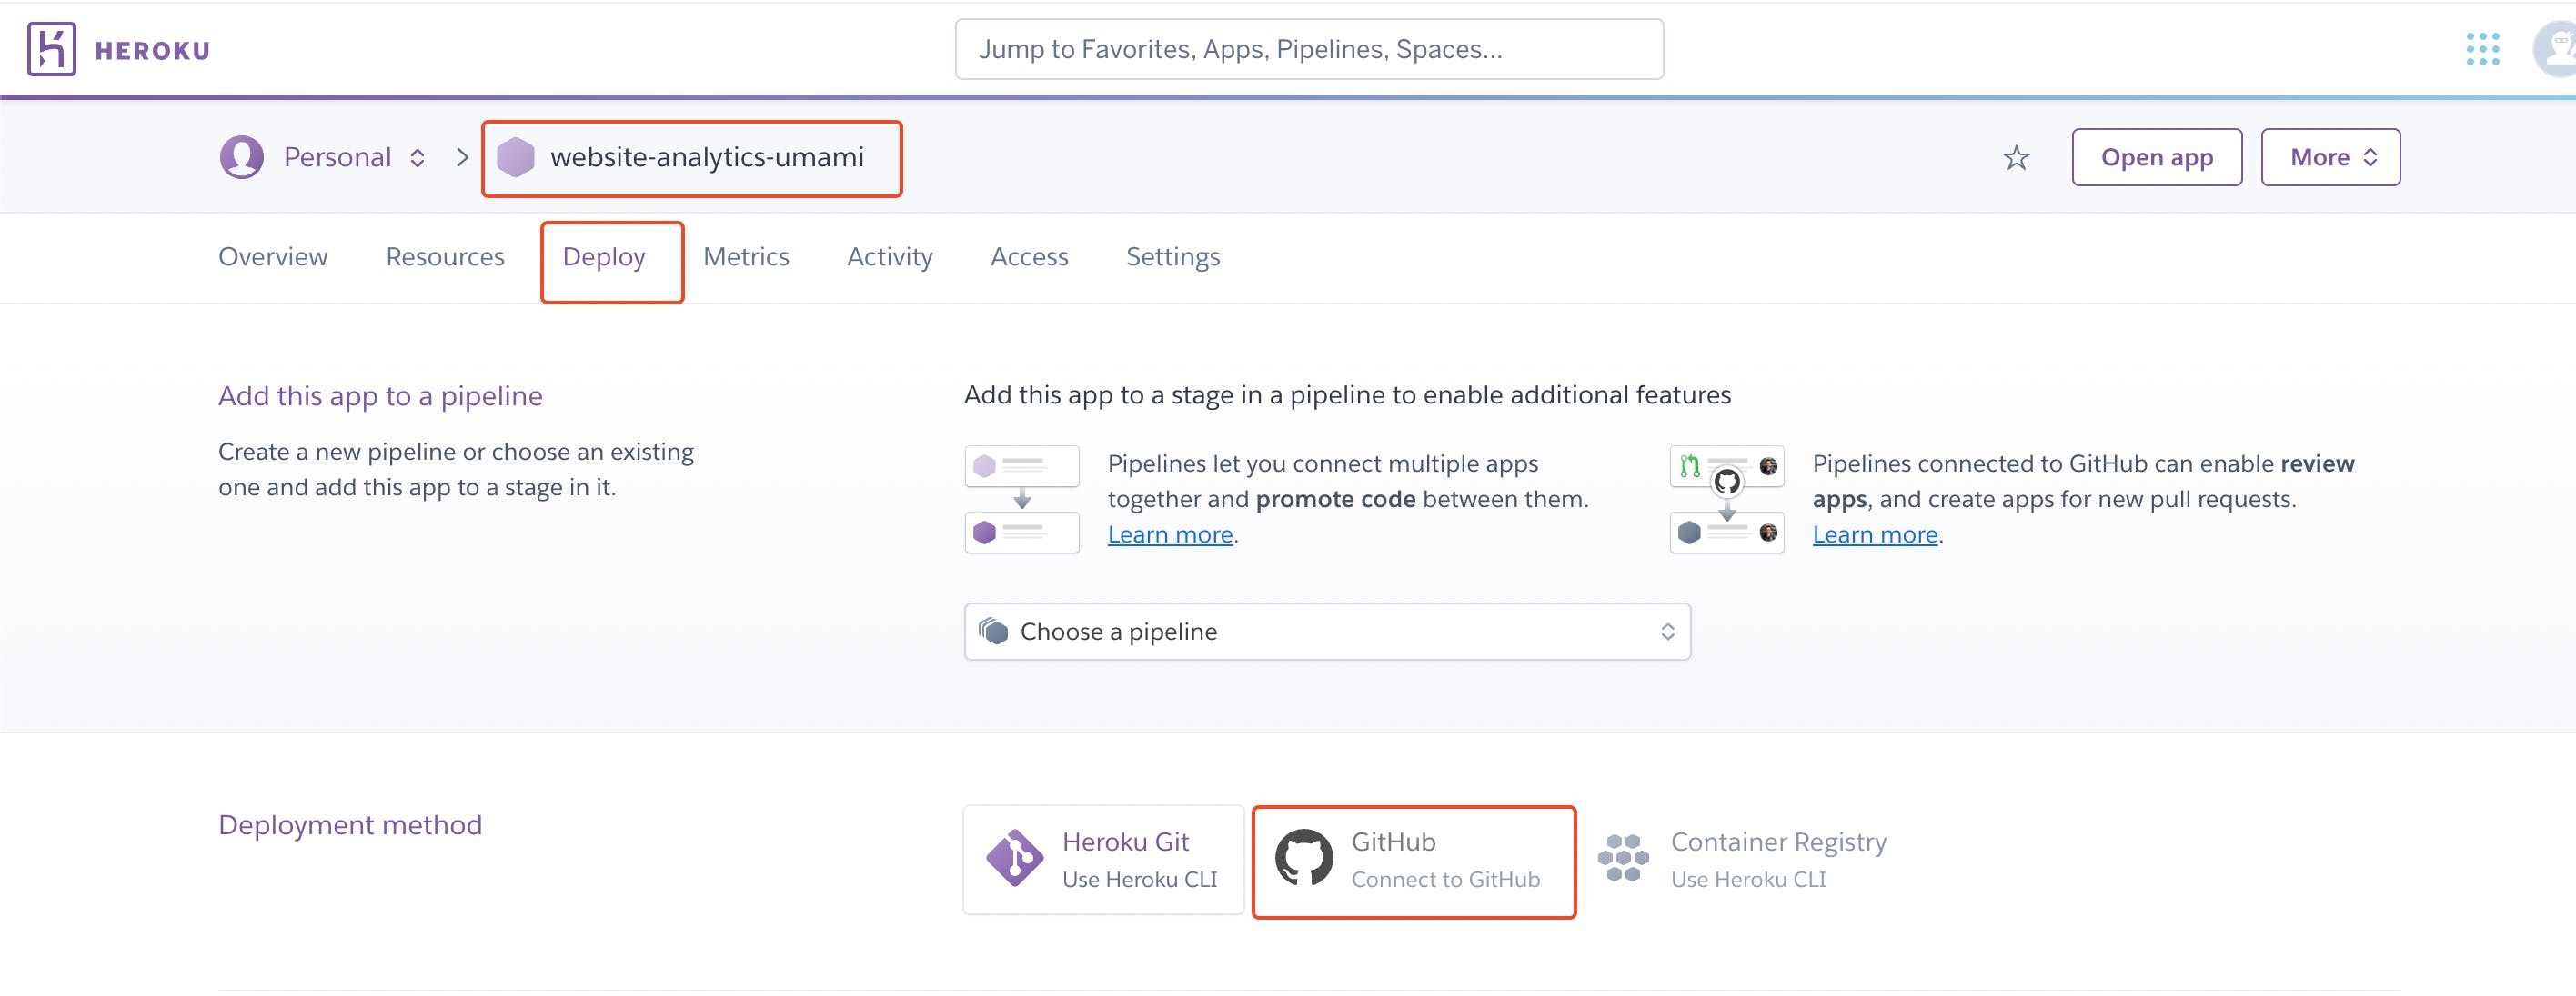Open the Settings tab
The image size is (2576, 996).
[x=1172, y=257]
